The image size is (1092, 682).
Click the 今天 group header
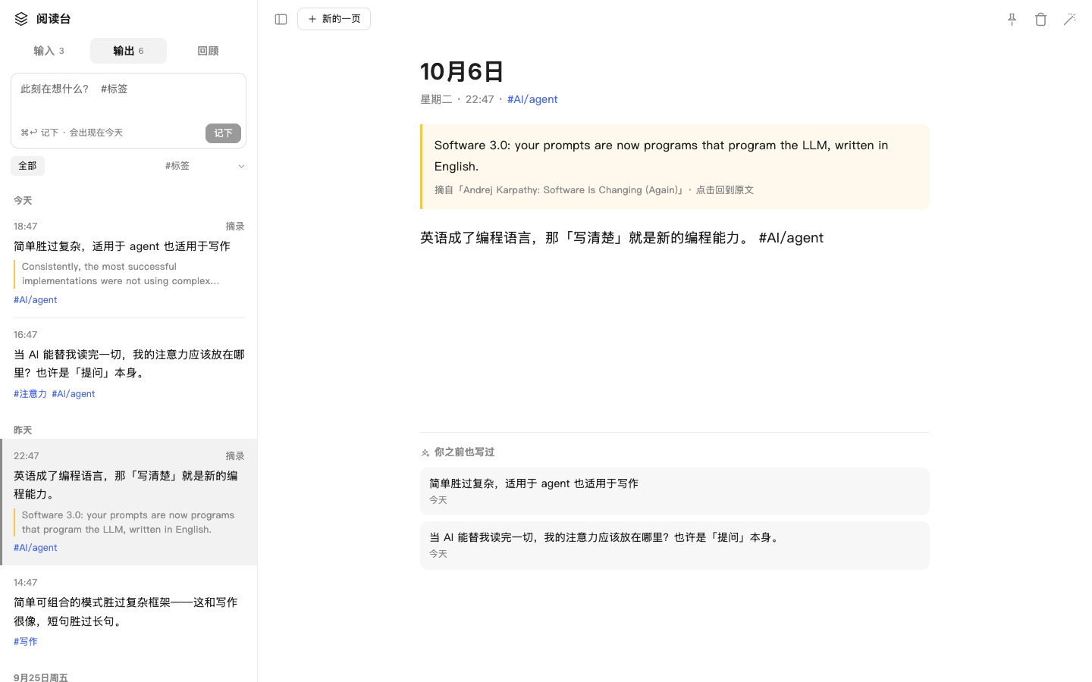[x=23, y=201]
